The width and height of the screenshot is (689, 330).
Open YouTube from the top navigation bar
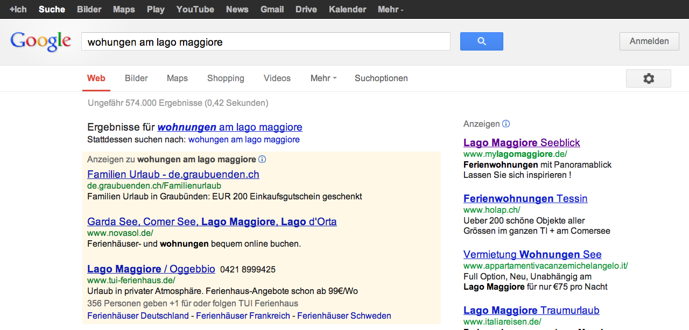coord(195,10)
